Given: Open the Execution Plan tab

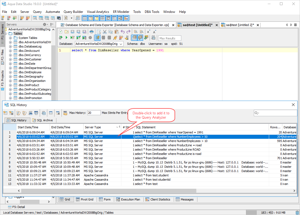Looking at the screenshot, I should point(128,199).
